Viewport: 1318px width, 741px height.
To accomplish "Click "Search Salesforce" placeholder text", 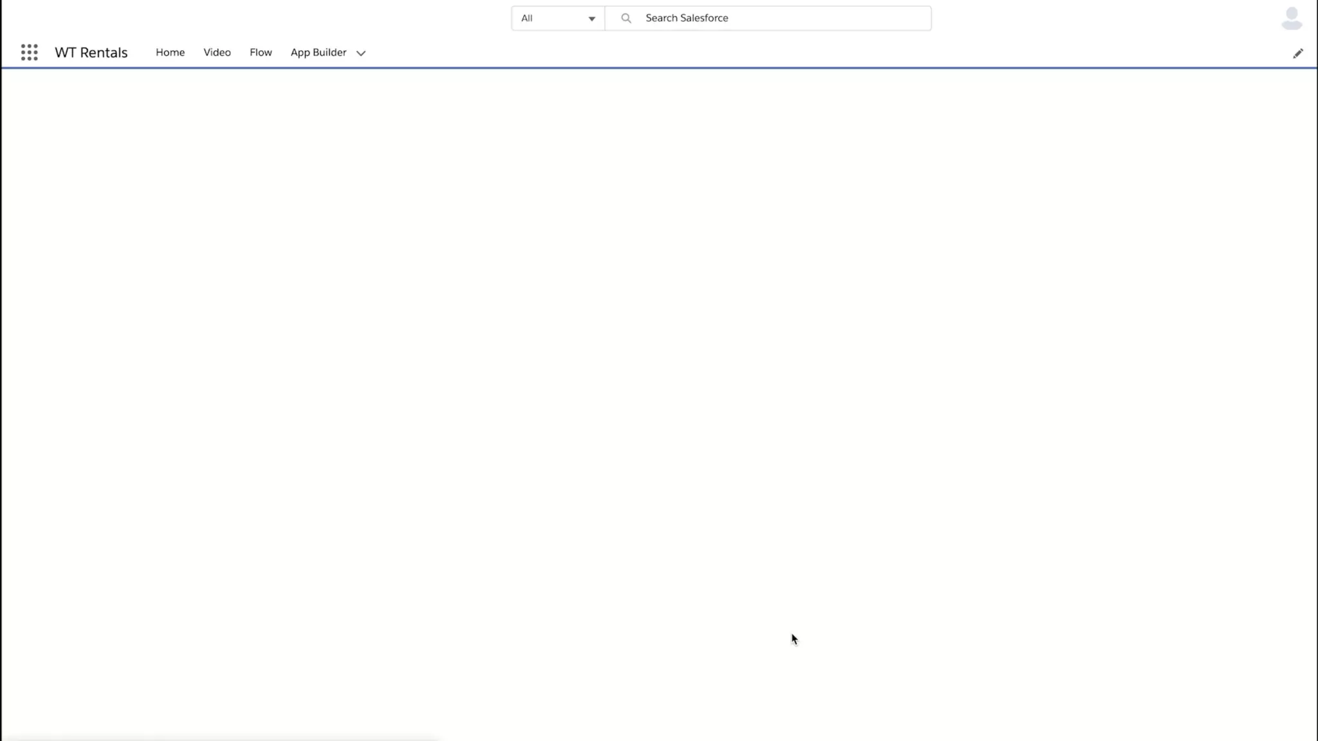I will (687, 18).
